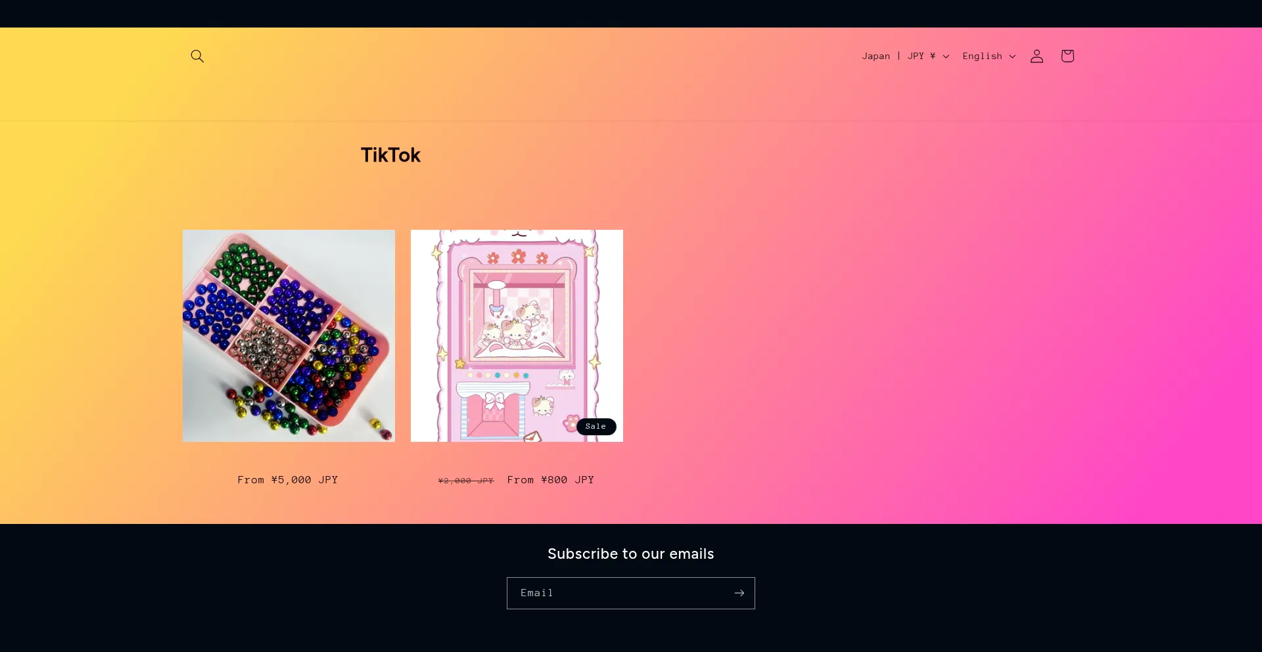
Task: Open the shopping cart icon
Action: point(1067,56)
